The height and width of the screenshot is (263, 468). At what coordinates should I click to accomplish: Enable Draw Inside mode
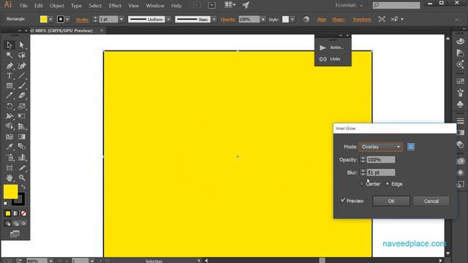tap(23, 224)
